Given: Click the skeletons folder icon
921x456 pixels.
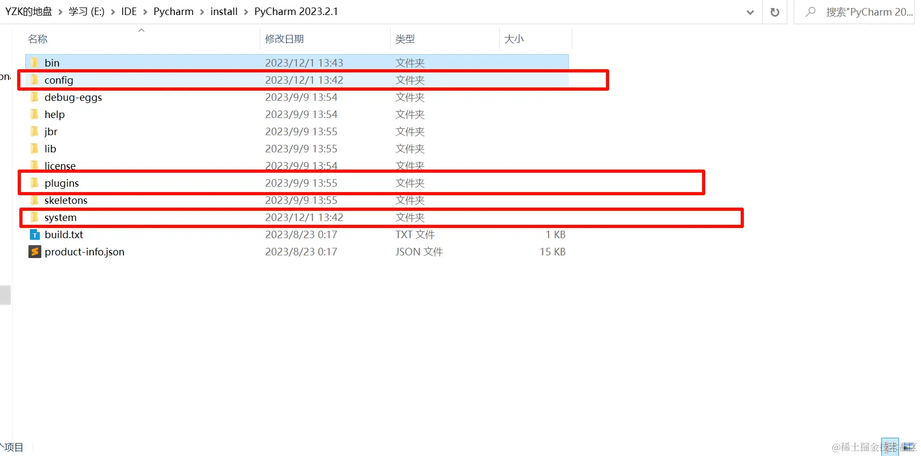Looking at the screenshot, I should [35, 200].
